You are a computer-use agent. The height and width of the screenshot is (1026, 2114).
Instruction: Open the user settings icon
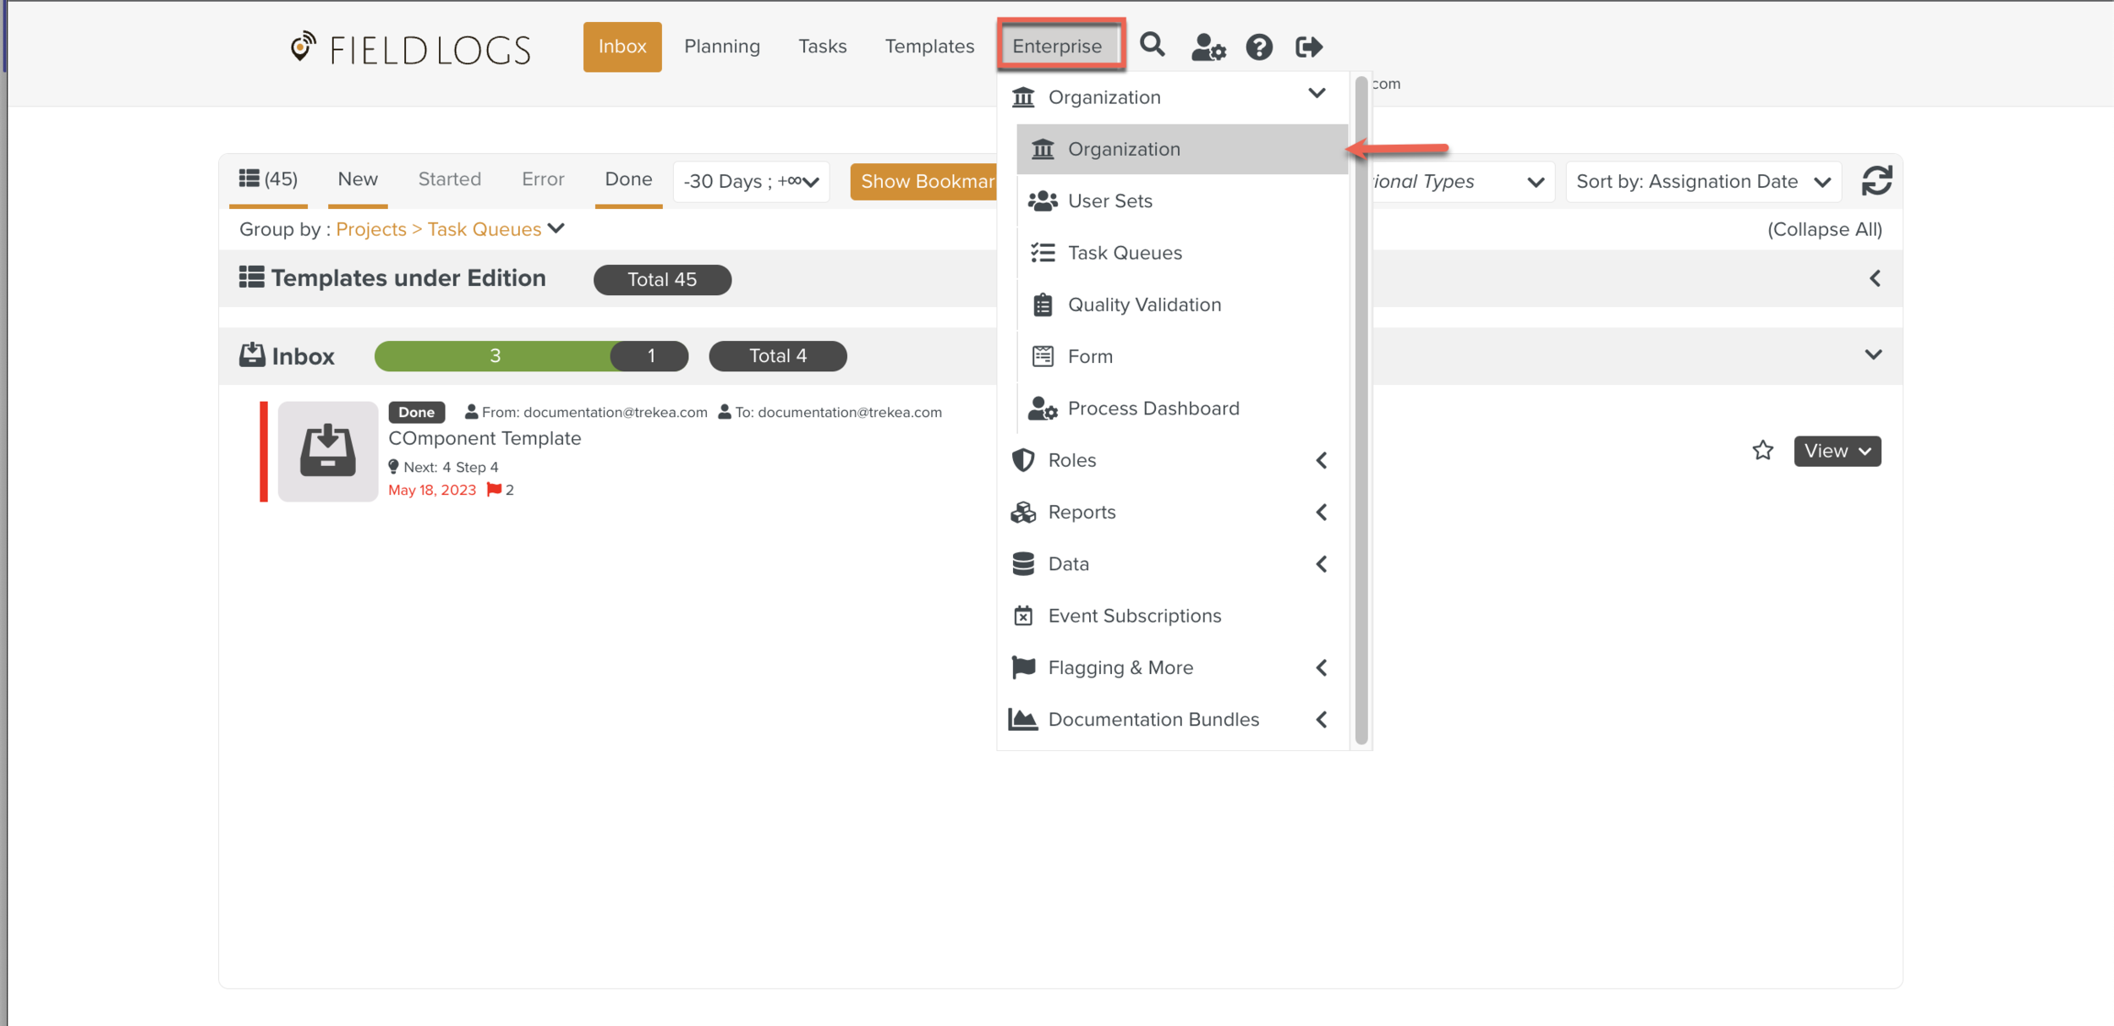pyautogui.click(x=1208, y=47)
